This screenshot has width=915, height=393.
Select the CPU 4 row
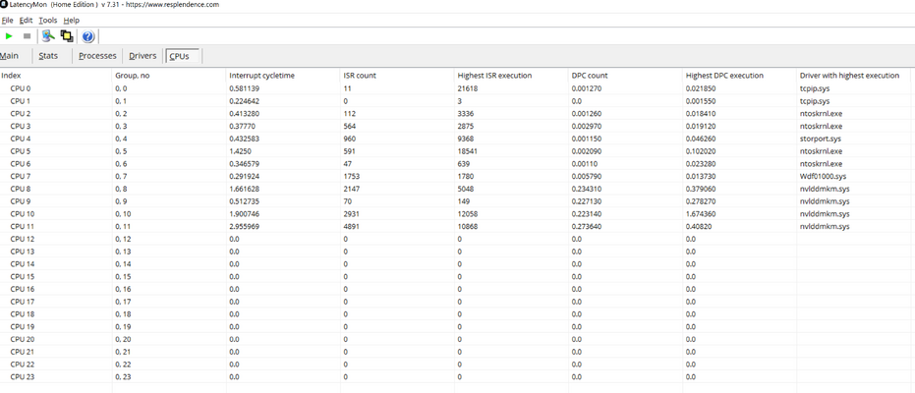coord(455,139)
